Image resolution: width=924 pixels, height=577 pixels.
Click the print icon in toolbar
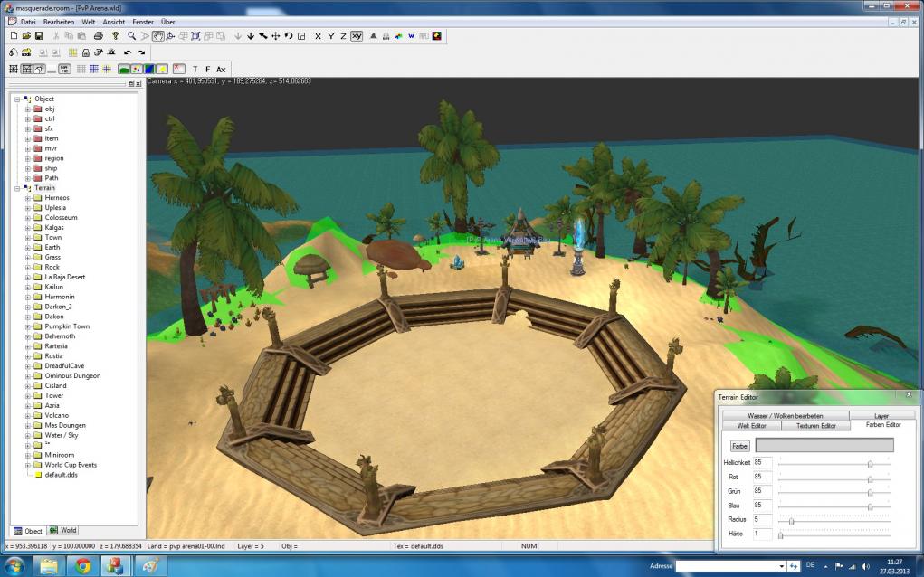[x=98, y=36]
